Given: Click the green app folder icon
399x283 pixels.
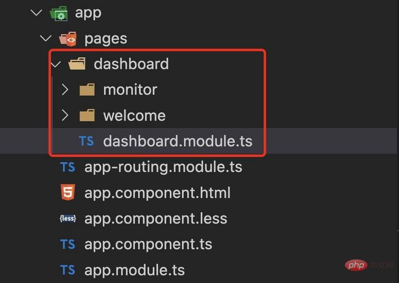Looking at the screenshot, I should 57,13.
